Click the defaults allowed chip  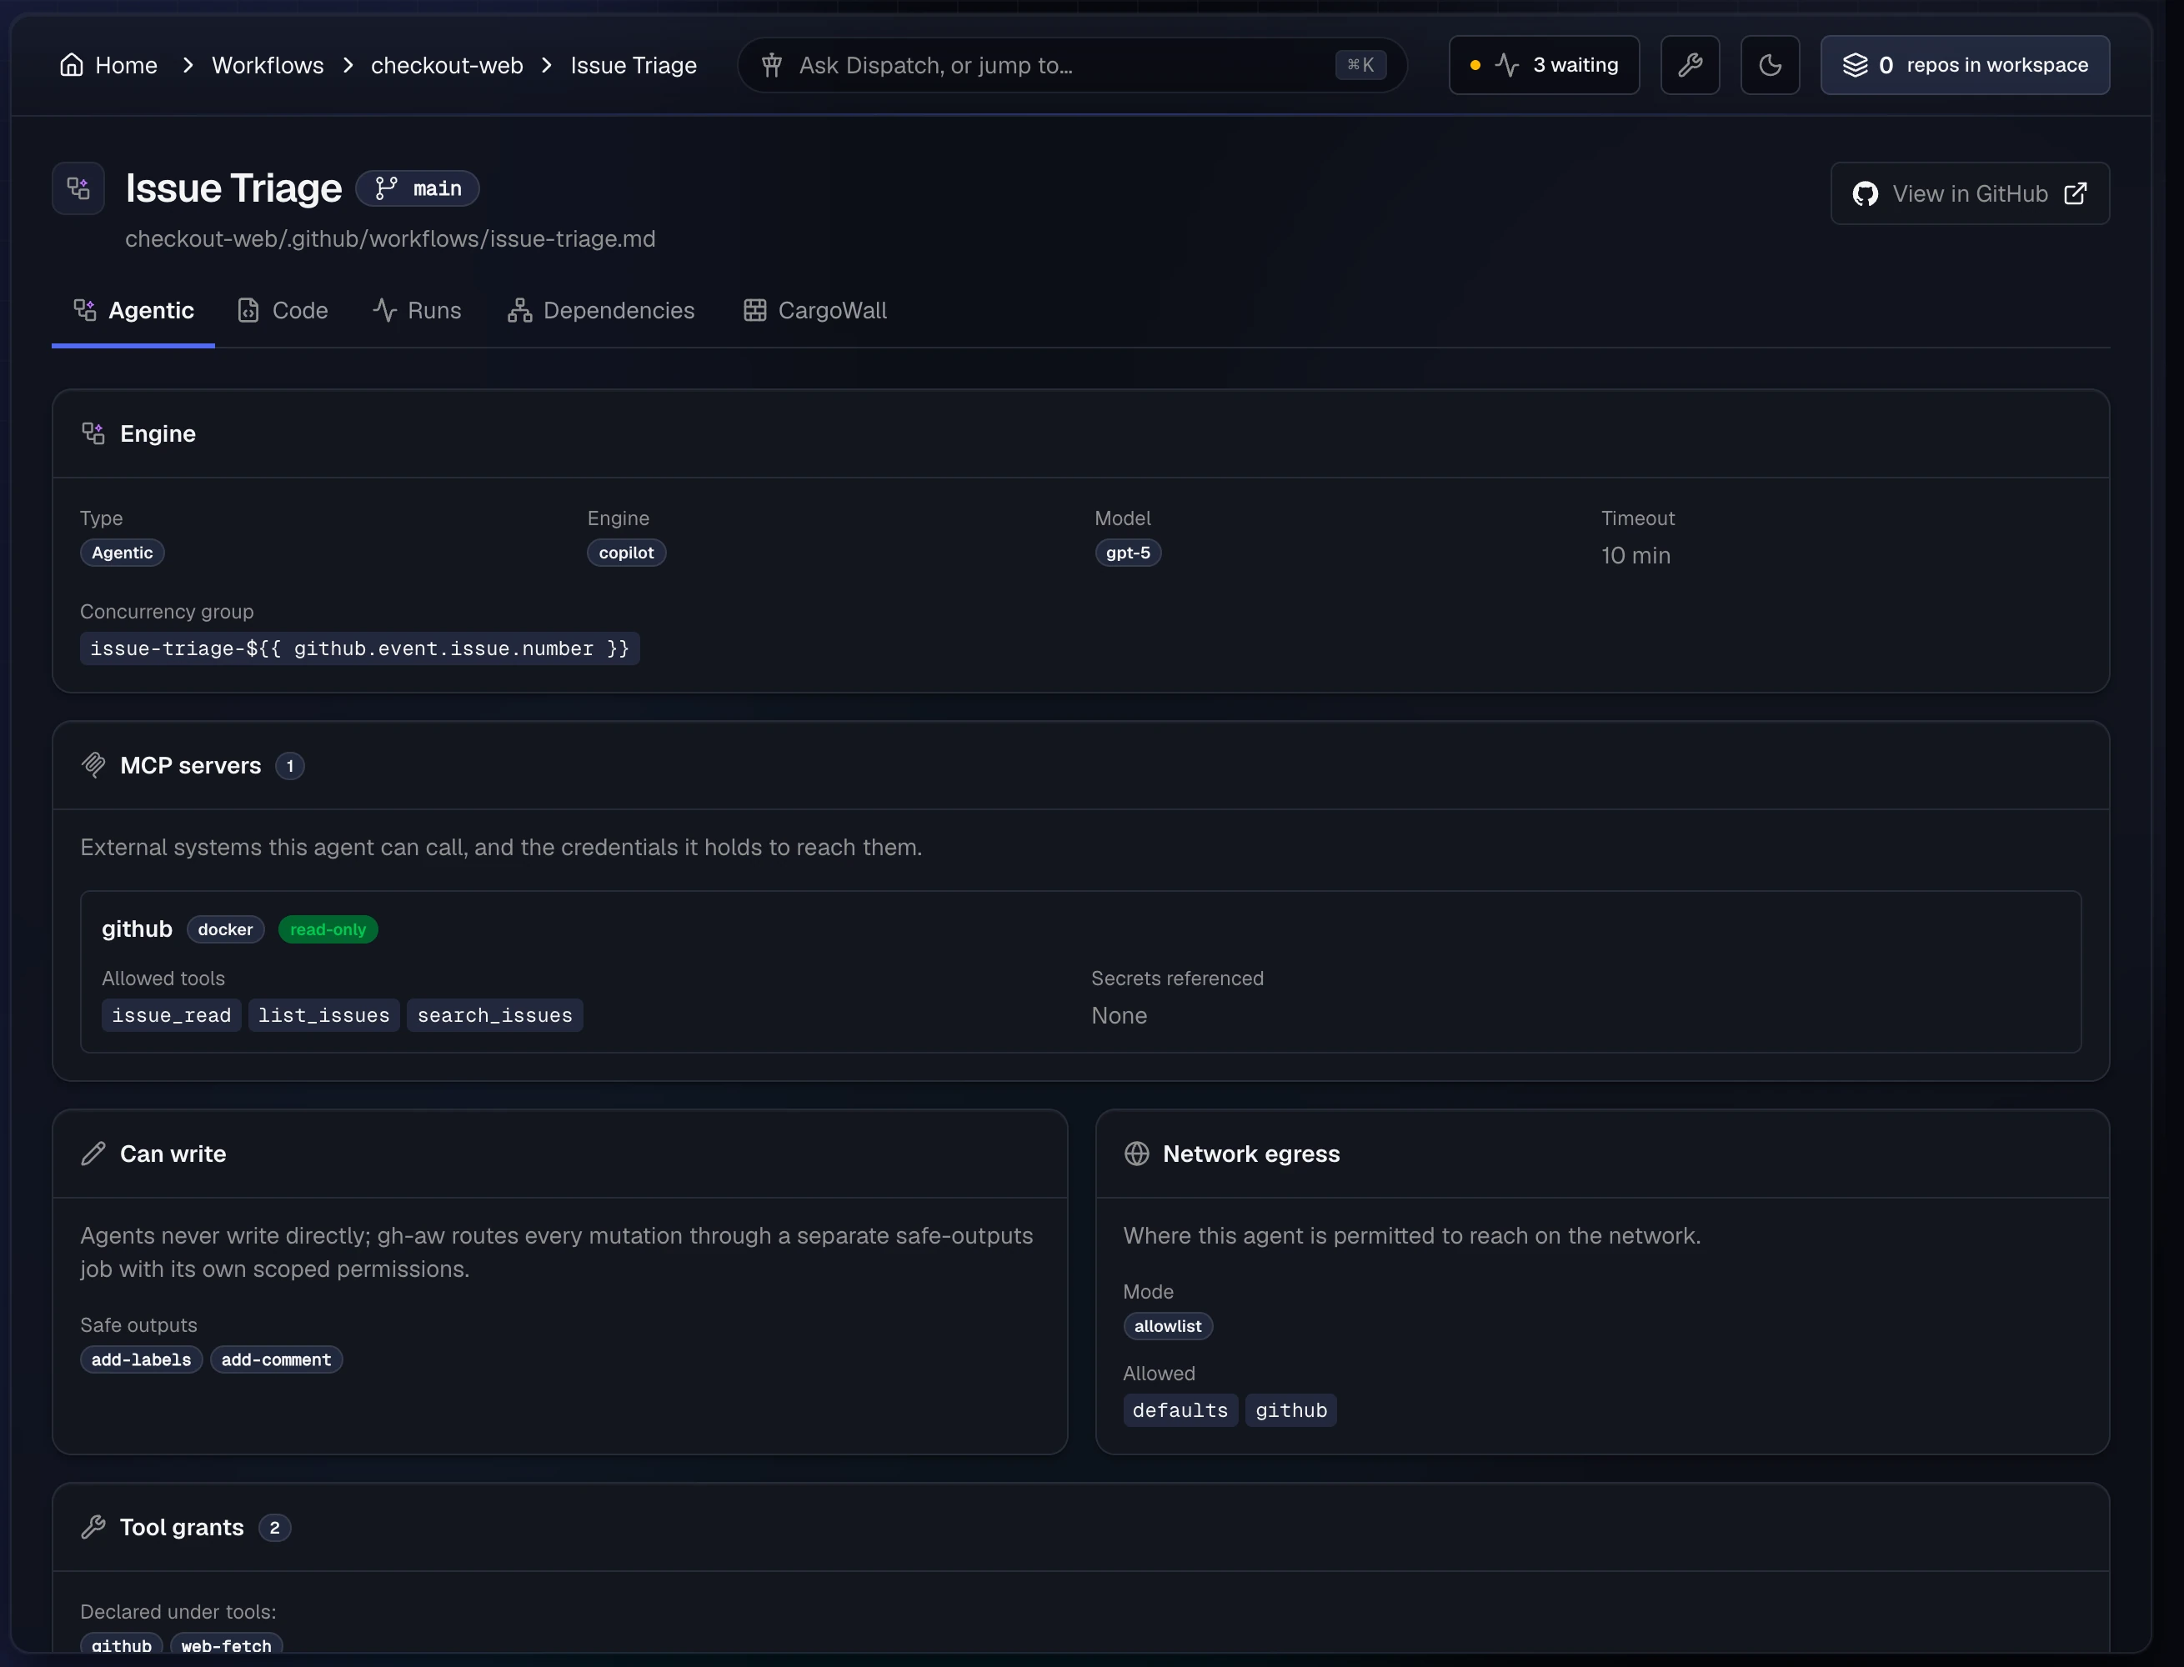tap(1181, 1410)
